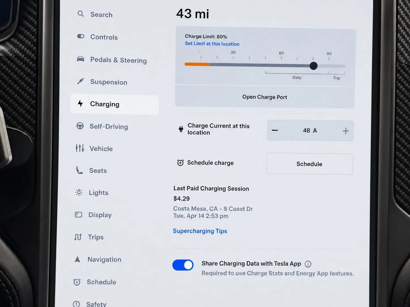
Task: Click the Tue, Apr 14 2:53 pm timestamp
Action: [x=201, y=216]
